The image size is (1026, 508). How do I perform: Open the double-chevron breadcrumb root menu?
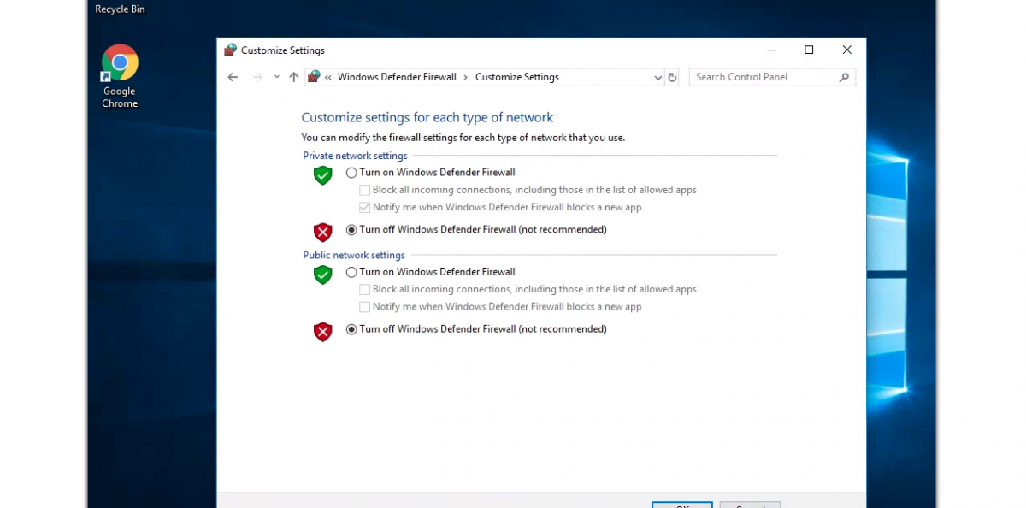(x=328, y=77)
